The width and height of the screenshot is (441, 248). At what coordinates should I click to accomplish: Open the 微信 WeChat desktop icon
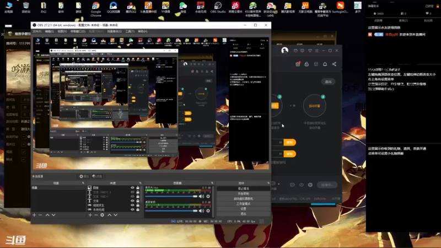[x=183, y=8]
